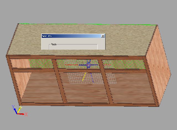This screenshot has height=130, width=177.
Task: Select the blue origin marker inside cabinet
Action: (88, 65)
